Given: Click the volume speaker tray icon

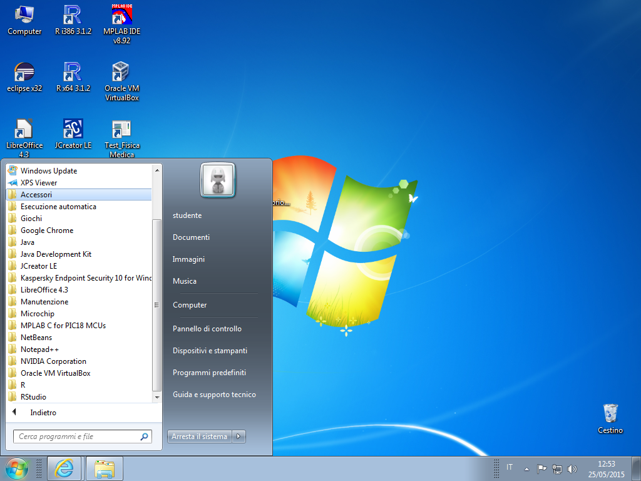Looking at the screenshot, I should (572, 468).
